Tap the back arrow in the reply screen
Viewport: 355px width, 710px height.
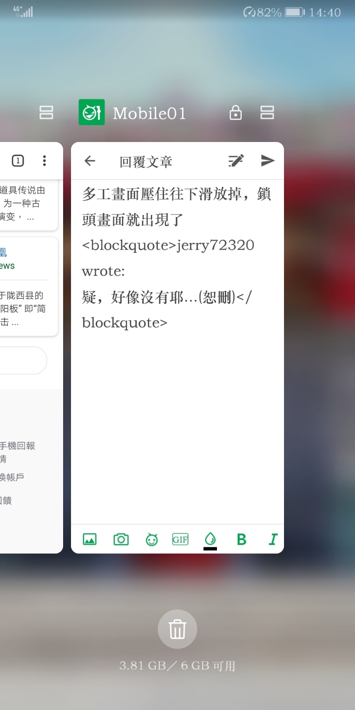coord(90,161)
